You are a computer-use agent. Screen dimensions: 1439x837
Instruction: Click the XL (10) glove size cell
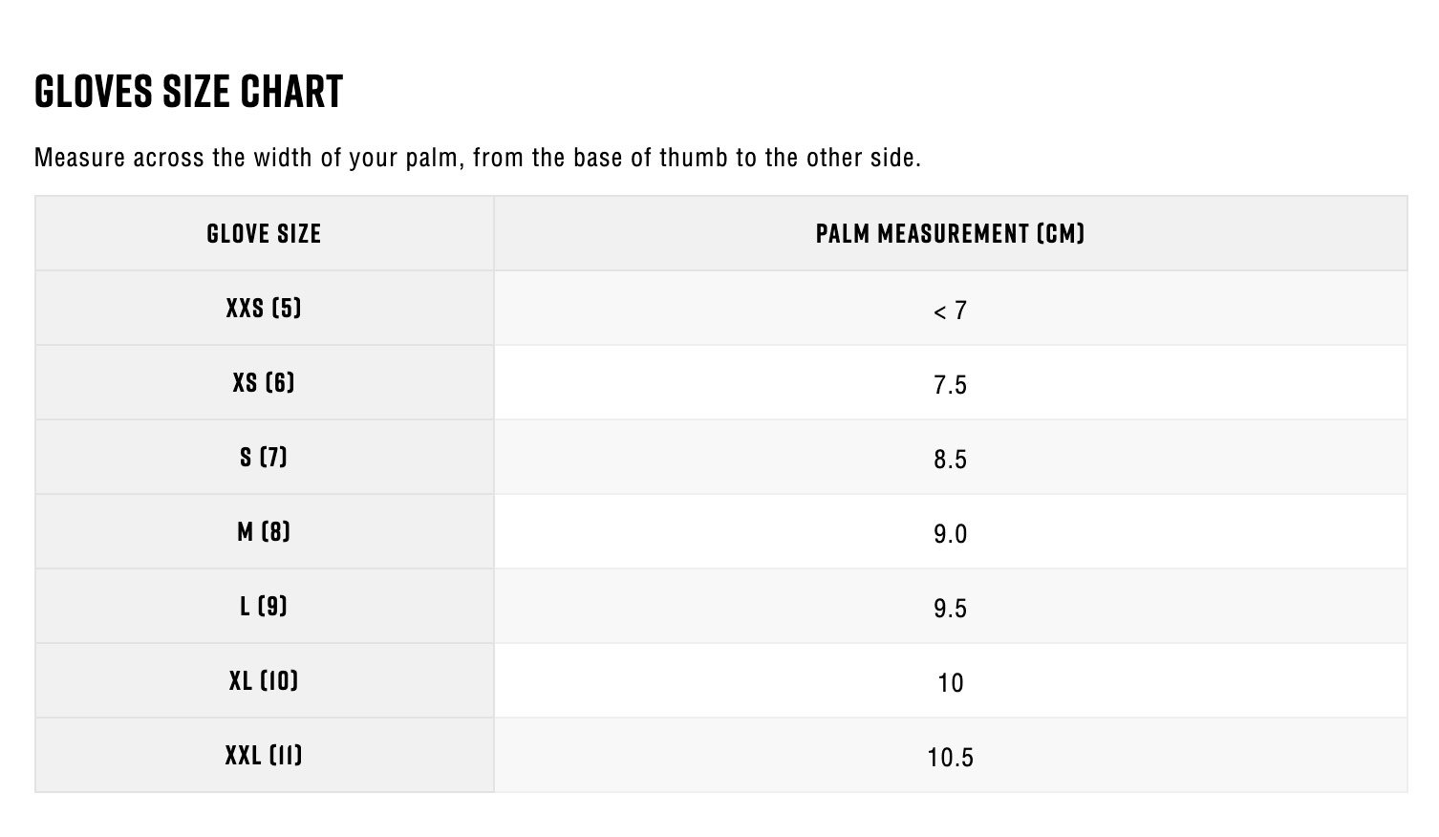264,680
